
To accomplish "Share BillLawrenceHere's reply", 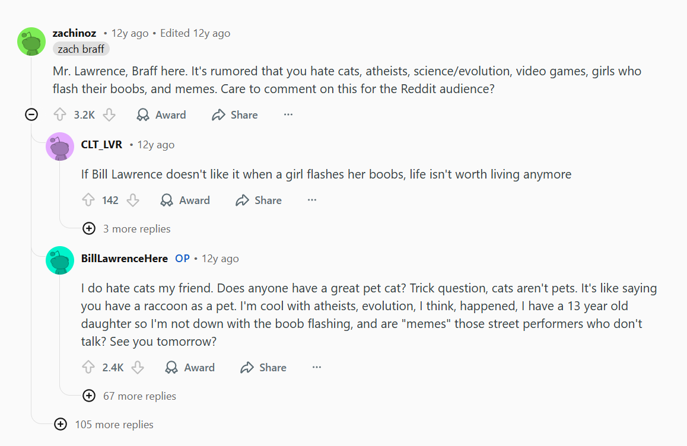I will click(x=263, y=368).
